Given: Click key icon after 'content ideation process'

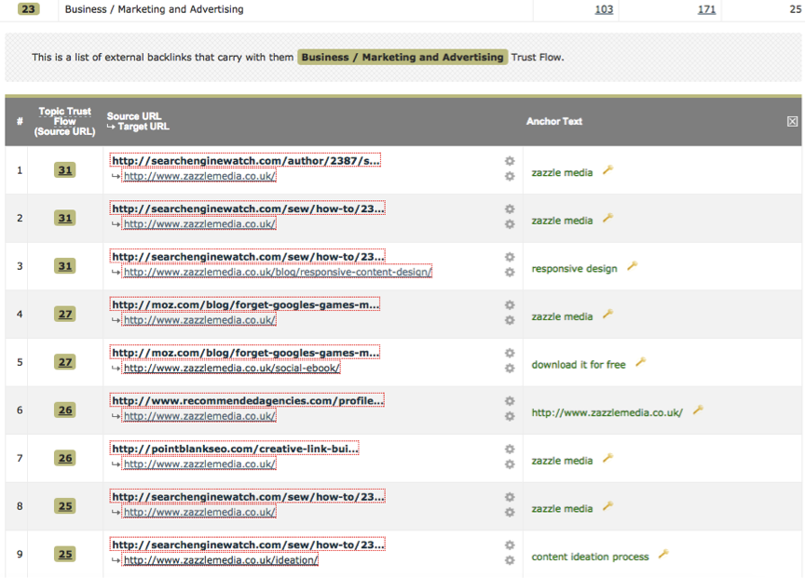Looking at the screenshot, I should [x=663, y=555].
